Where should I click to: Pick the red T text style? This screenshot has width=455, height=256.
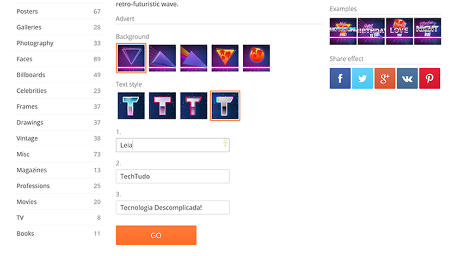click(194, 106)
